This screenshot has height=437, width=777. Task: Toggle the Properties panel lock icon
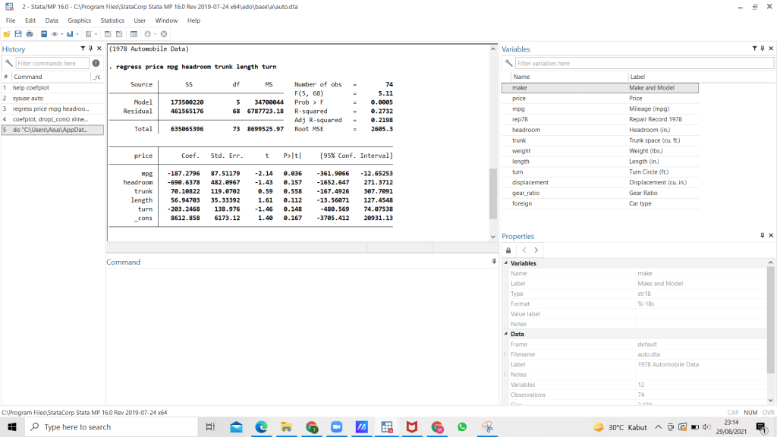click(508, 250)
